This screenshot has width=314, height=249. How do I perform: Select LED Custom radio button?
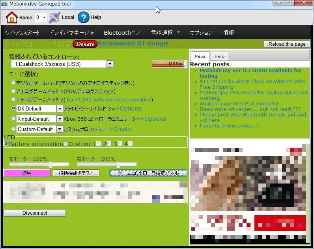click(x=65, y=144)
